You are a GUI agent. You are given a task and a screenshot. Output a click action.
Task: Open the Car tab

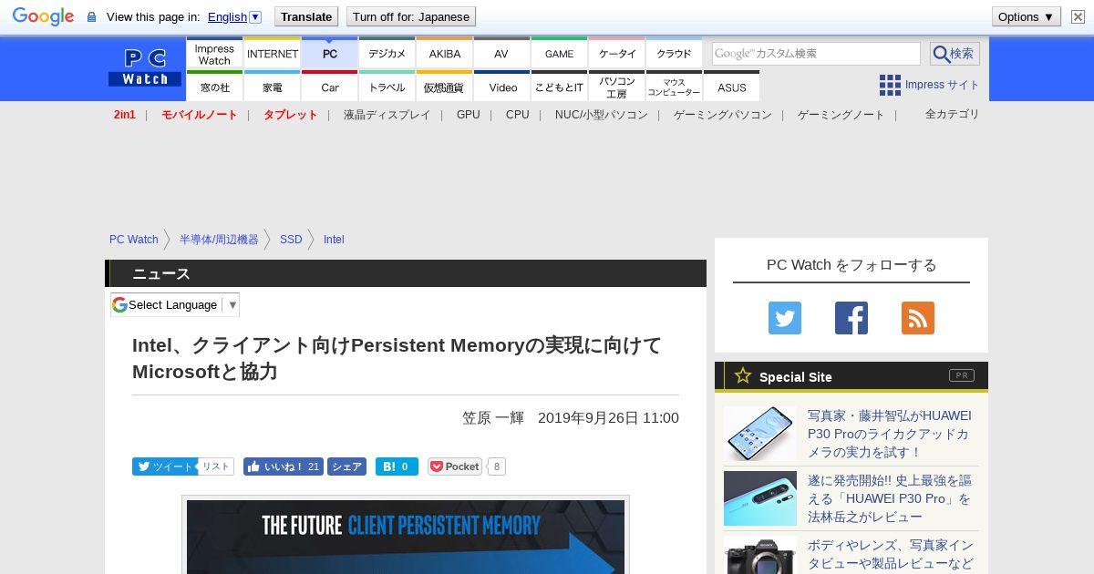tap(330, 87)
